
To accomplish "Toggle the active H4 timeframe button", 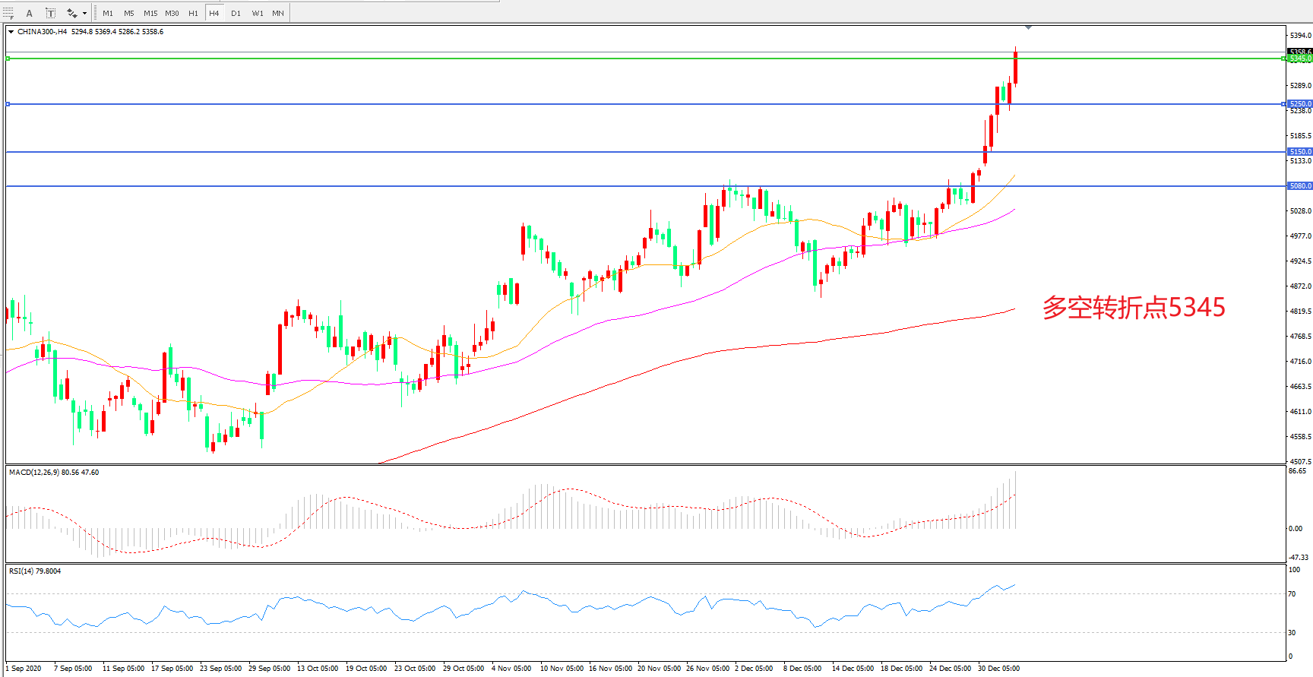I will click(214, 13).
